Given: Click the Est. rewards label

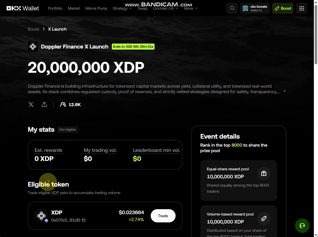Looking at the screenshot, I should (x=48, y=150).
